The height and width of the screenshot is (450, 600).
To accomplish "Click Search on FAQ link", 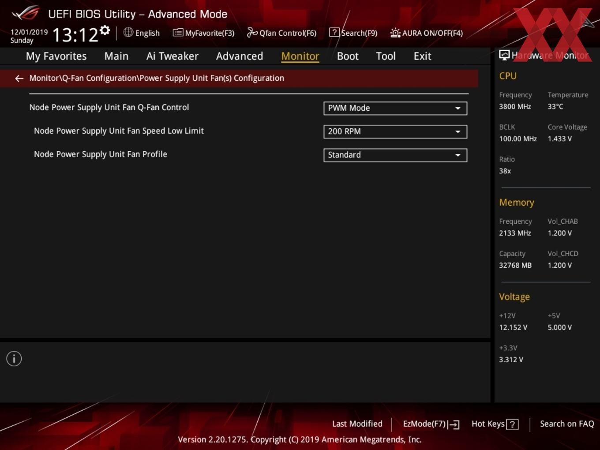I will 567,424.
